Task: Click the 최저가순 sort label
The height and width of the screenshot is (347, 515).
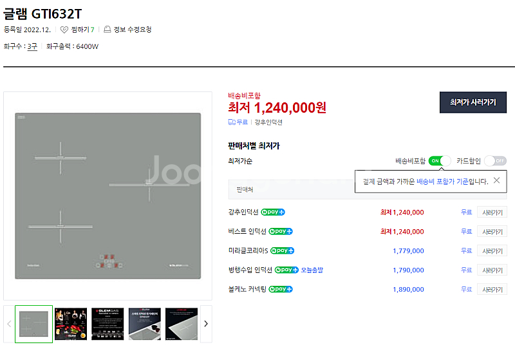Action: point(240,161)
